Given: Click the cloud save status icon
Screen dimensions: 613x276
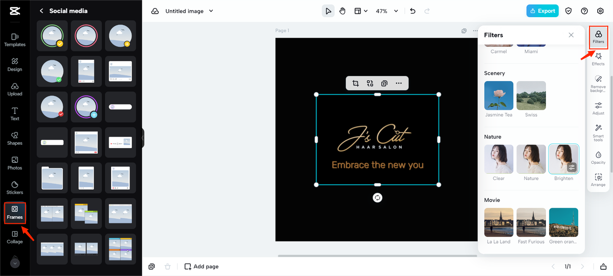Looking at the screenshot, I should (x=155, y=11).
